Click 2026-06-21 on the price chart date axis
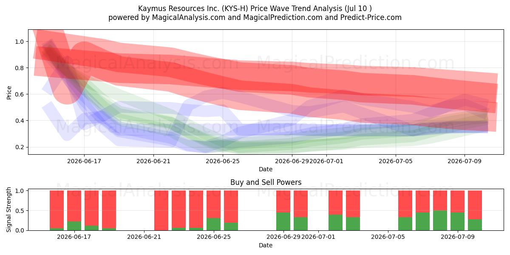The width and height of the screenshot is (510, 255). [x=153, y=161]
